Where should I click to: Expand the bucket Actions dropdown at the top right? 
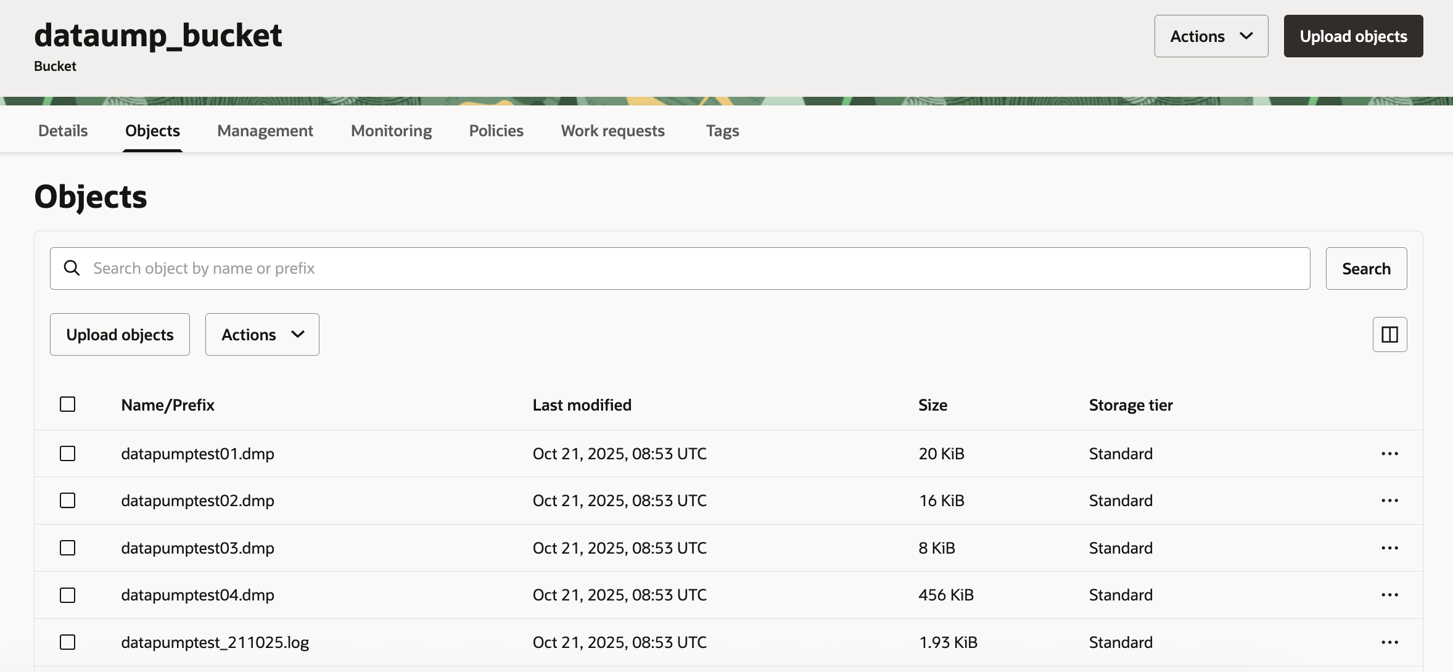(1211, 36)
